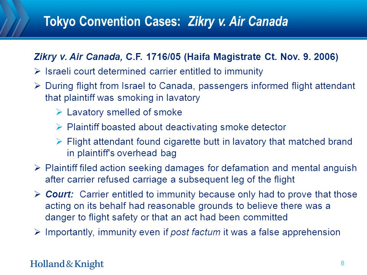Click '(Haifa Magistrate Ct. Nov. 9. 2006)' text

pos(261,57)
